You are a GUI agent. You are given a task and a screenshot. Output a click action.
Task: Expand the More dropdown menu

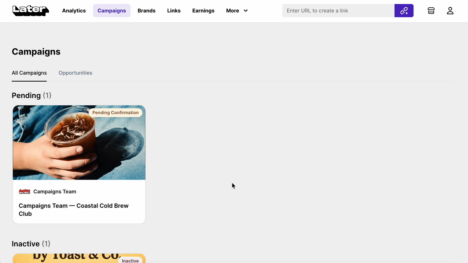point(237,11)
